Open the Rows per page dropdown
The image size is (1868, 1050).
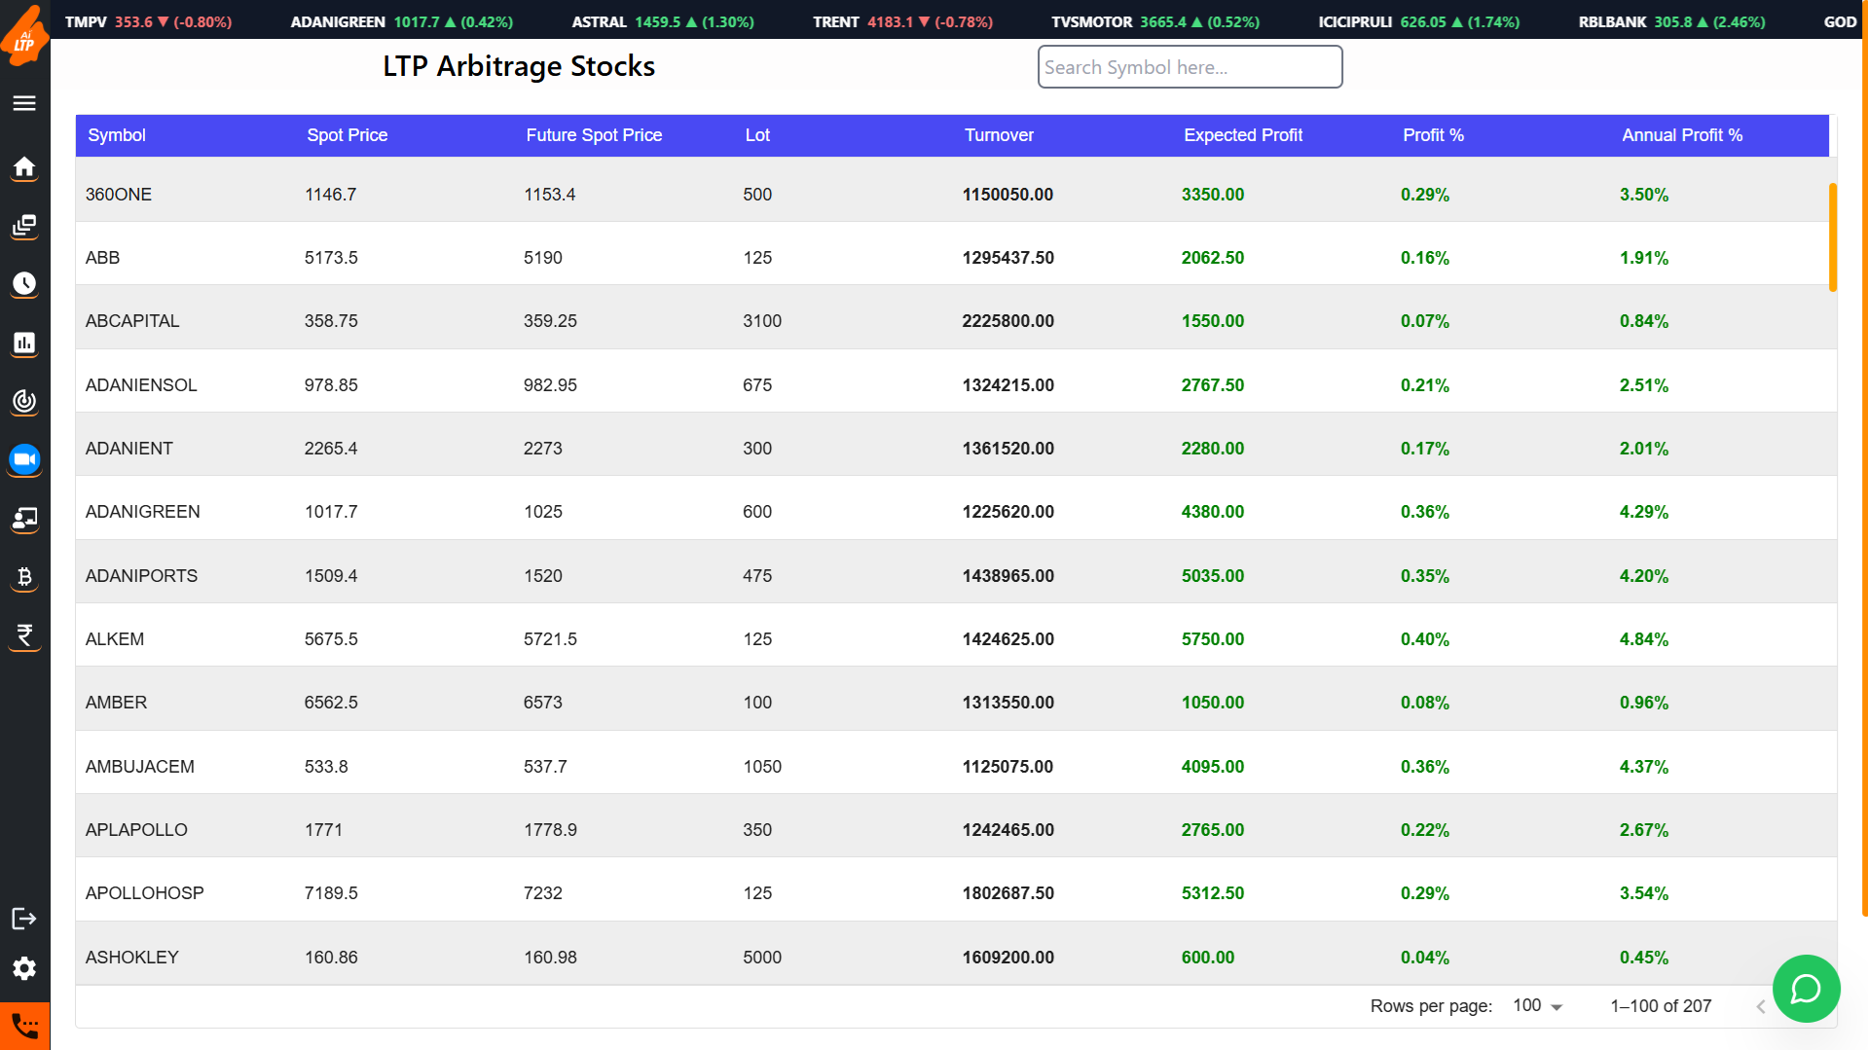1536,1005
